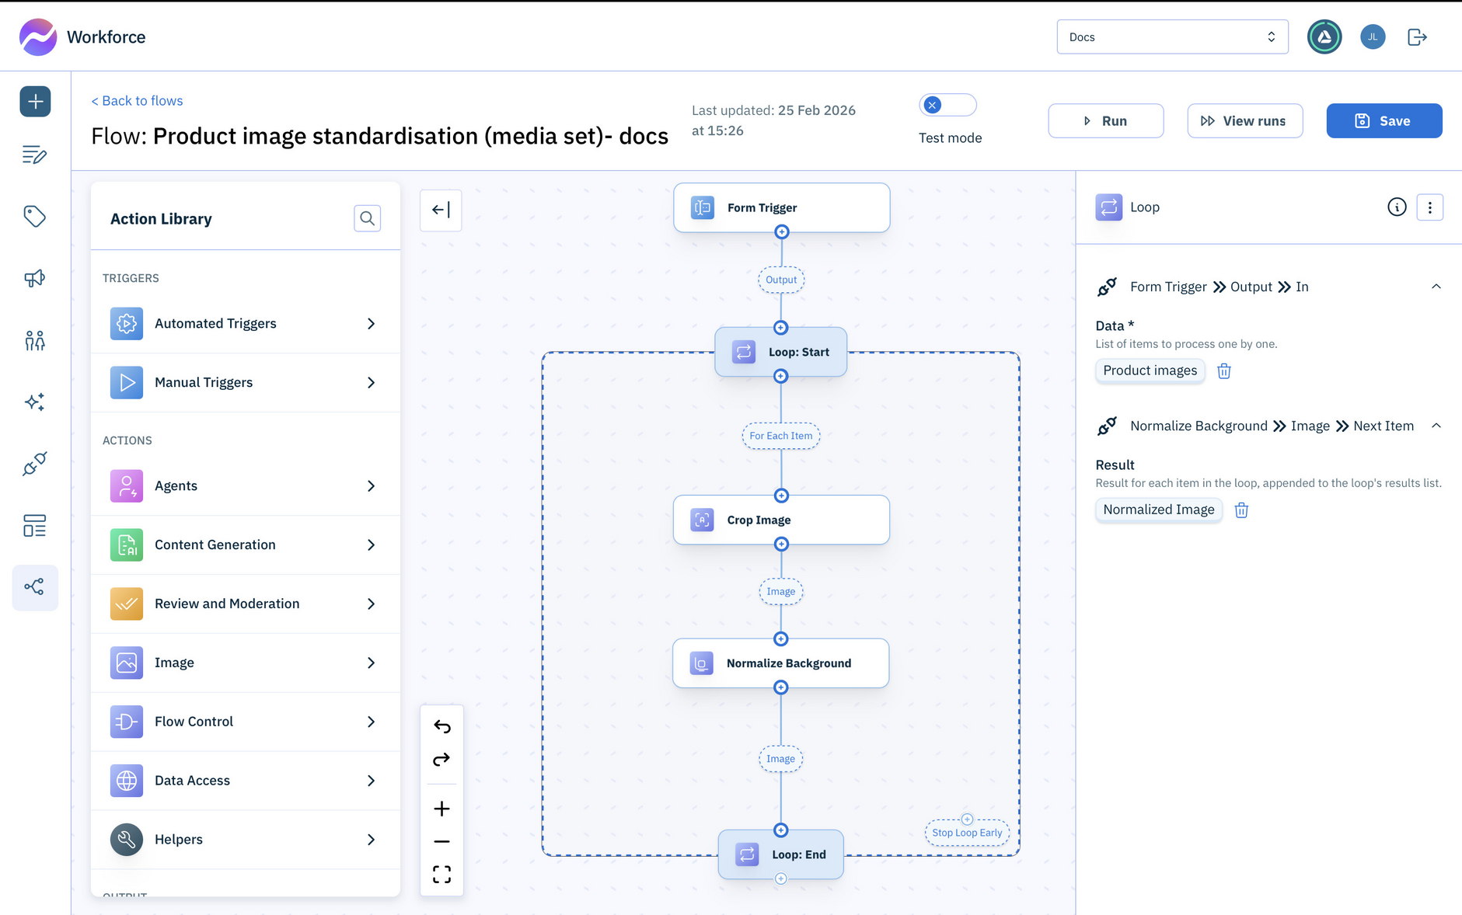Click the AI sparkles sidebar icon
Screen dimensions: 1462x915
(x=35, y=402)
